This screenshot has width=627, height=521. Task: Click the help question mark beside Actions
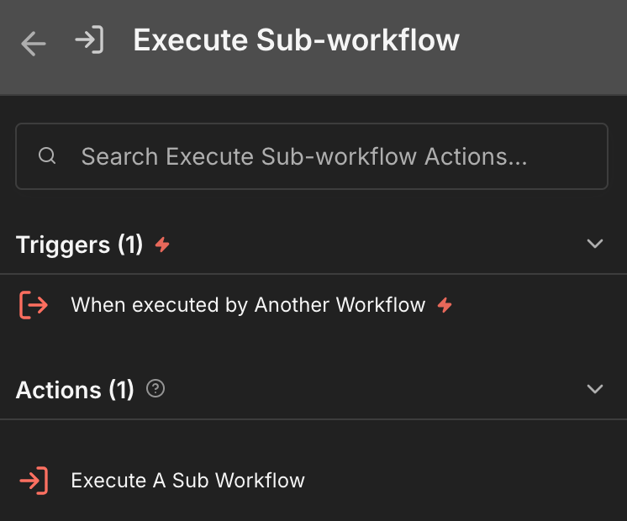click(x=155, y=389)
